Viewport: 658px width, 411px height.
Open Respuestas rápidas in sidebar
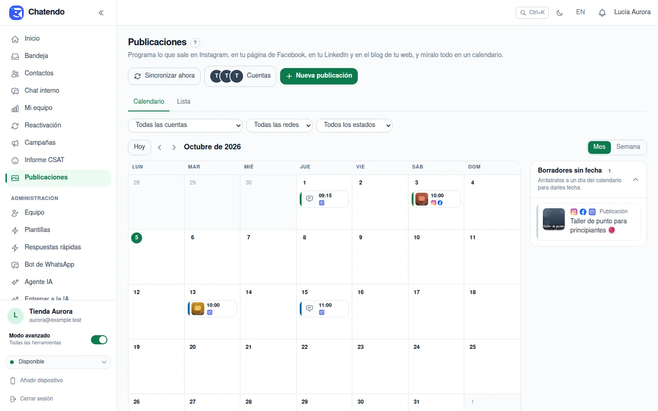tap(58, 248)
